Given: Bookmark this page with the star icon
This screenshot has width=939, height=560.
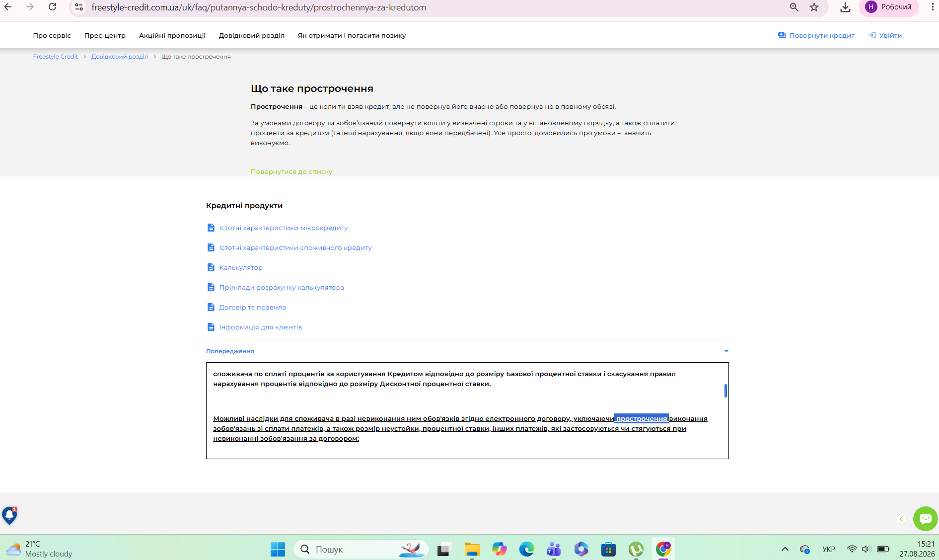Looking at the screenshot, I should [x=814, y=7].
